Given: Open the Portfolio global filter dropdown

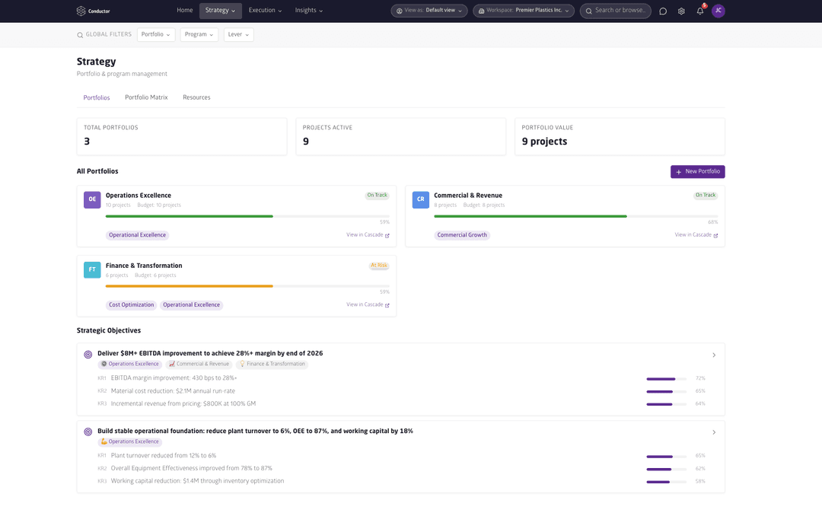Looking at the screenshot, I should [x=156, y=34].
